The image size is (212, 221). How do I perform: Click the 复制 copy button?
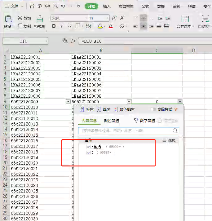tap(24, 26)
